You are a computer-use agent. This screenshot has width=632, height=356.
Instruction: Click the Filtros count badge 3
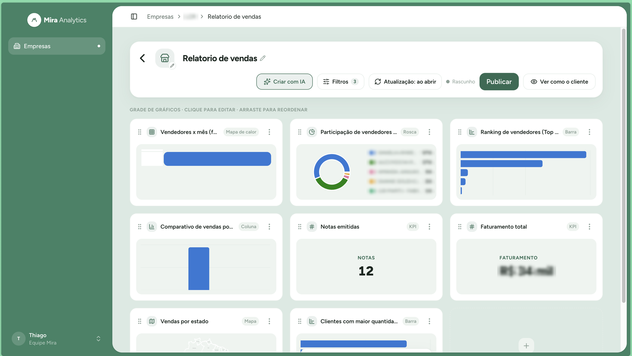click(x=355, y=82)
